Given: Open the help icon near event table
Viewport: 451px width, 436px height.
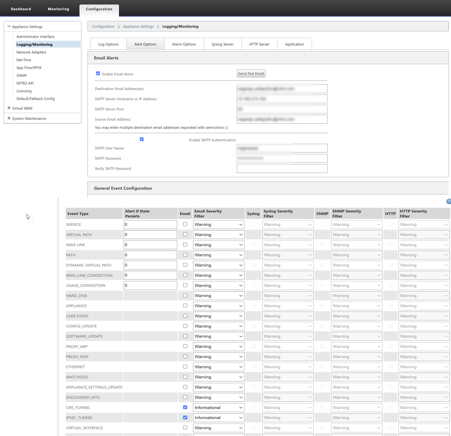Looking at the screenshot, I should click(449, 202).
